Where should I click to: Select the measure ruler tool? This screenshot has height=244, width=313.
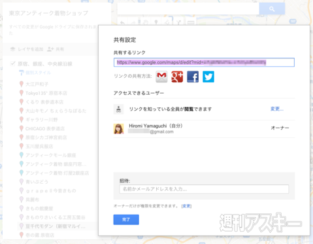(191, 22)
